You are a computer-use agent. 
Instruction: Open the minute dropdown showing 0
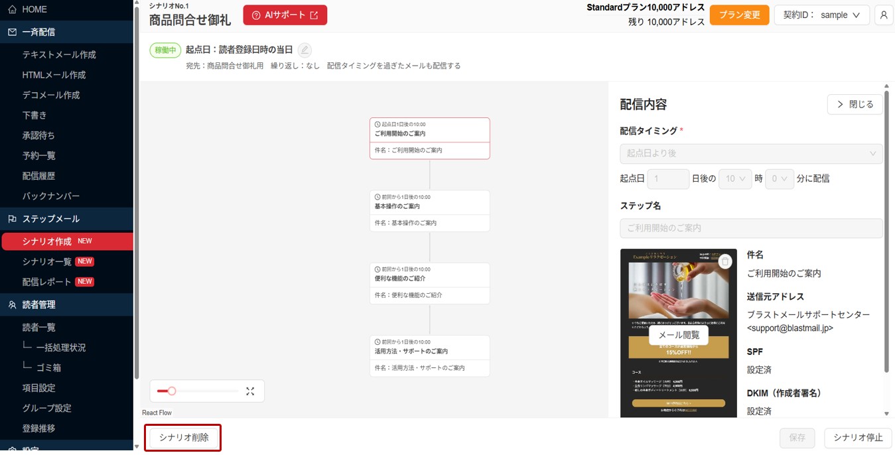(x=779, y=179)
